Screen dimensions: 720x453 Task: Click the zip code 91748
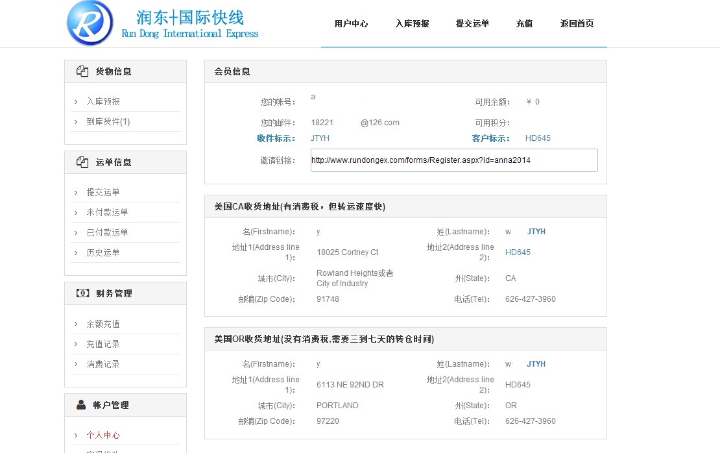[x=328, y=299]
